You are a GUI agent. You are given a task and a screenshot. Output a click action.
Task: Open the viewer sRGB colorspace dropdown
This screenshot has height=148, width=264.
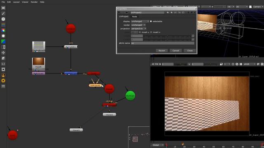tap(250, 64)
